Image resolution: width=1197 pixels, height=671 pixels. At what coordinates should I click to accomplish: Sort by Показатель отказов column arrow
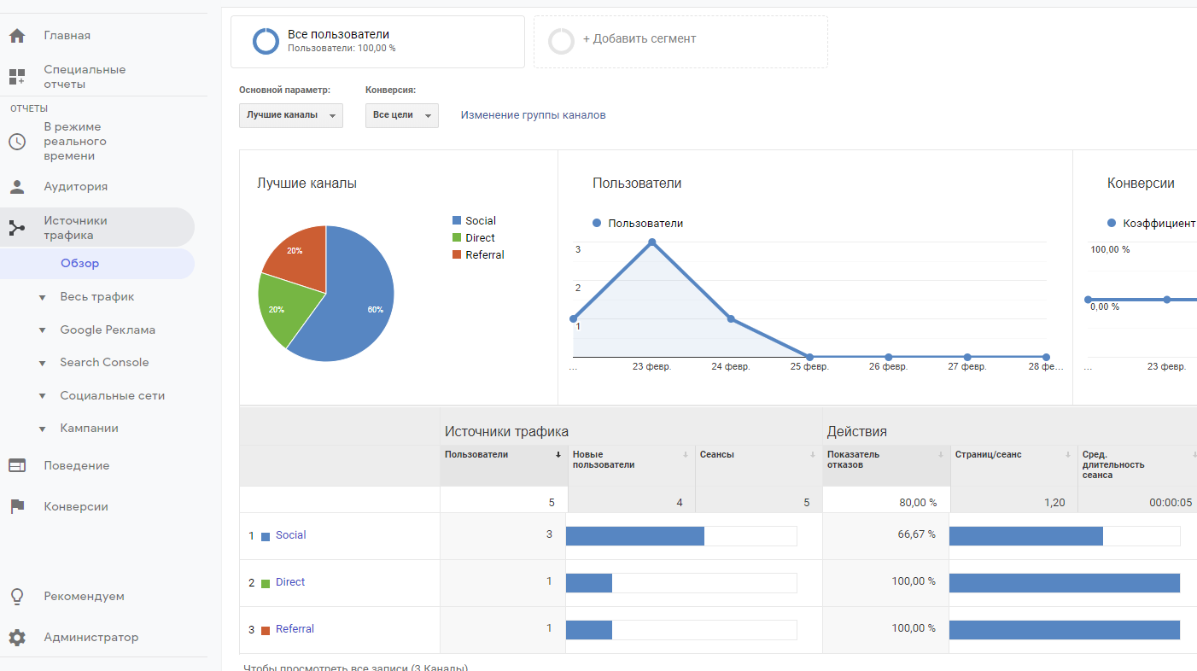[941, 455]
